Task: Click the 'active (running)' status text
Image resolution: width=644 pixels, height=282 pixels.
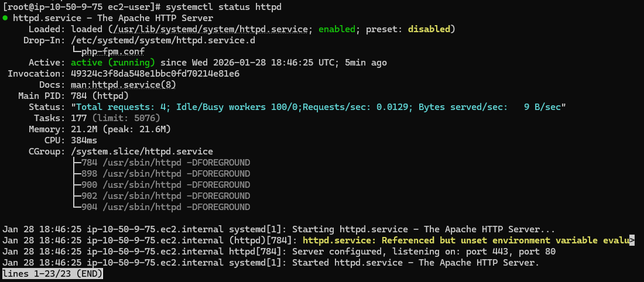Action: 113,63
